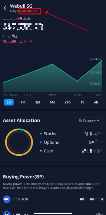The width and height of the screenshot is (106, 215).
Task: Show the 6M chart range
Action: coord(52,102)
